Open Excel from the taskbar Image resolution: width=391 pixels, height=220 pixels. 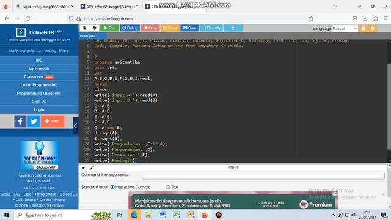click(177, 215)
